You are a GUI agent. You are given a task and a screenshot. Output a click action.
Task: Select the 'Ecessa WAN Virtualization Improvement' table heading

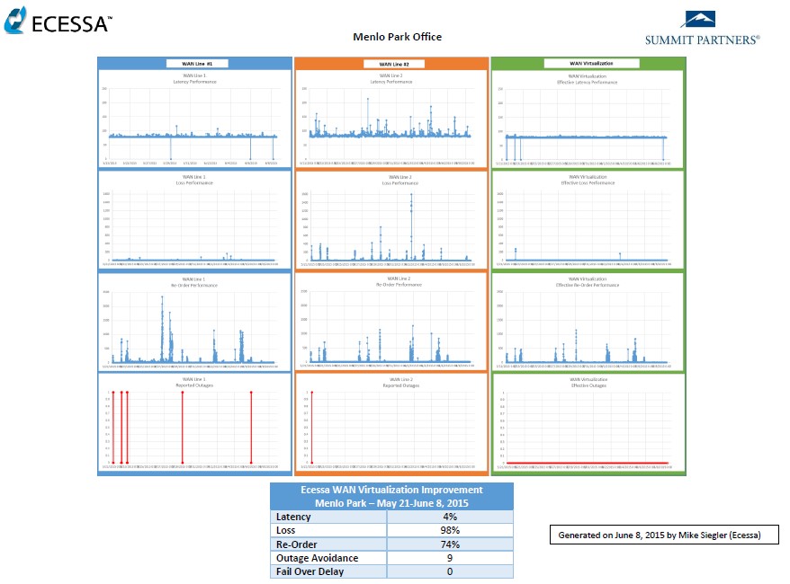tap(391, 490)
